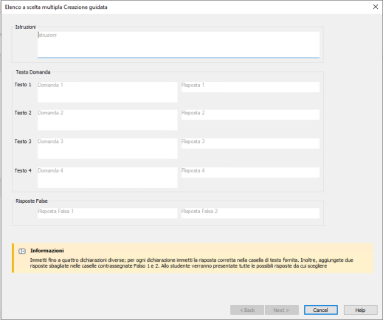The image size is (383, 320).
Task: Select the Risposta 1 field
Action: coord(250,87)
